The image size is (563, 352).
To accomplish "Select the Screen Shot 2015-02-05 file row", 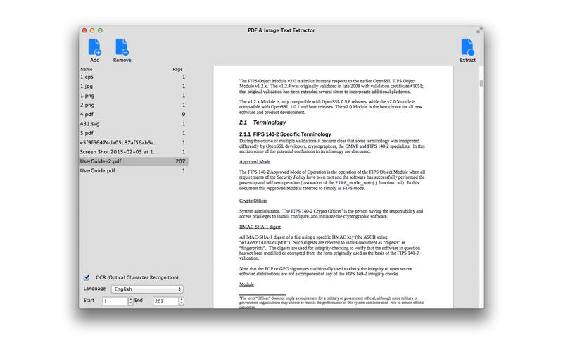I will pos(133,152).
